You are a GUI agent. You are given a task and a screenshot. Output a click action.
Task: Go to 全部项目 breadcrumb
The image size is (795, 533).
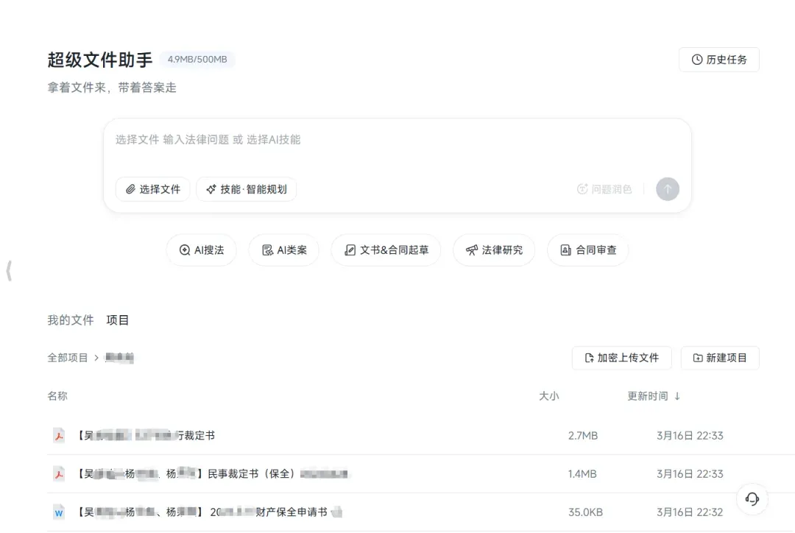coord(68,358)
